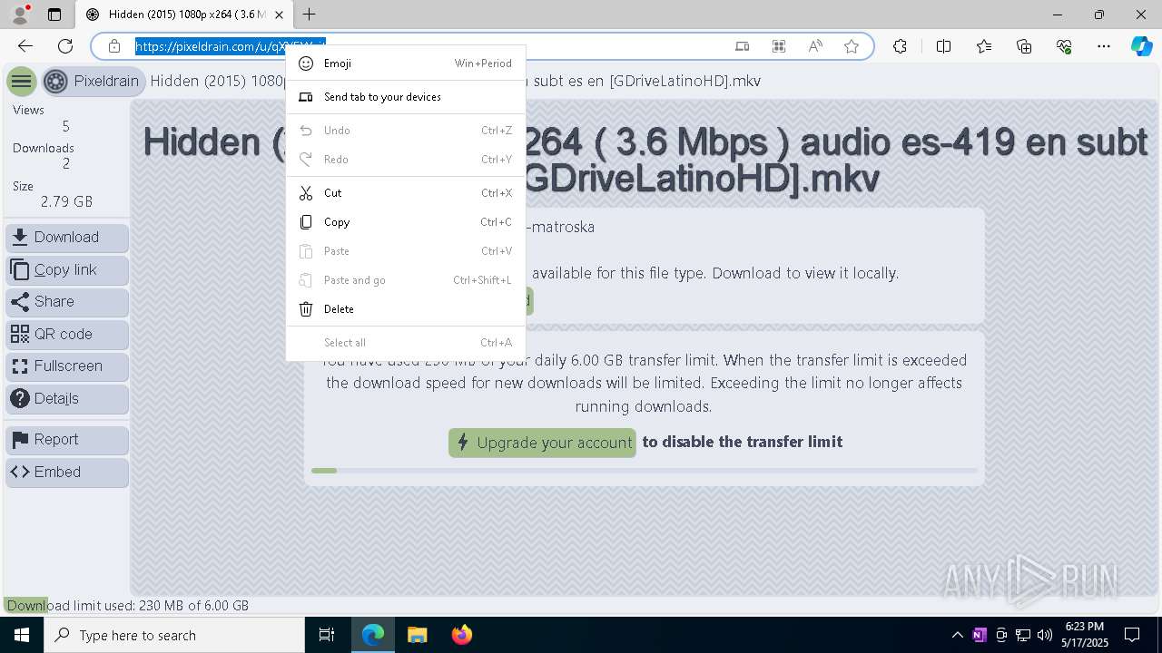Image resolution: width=1162 pixels, height=653 pixels.
Task: Go back using browser back arrow
Action: (x=25, y=46)
